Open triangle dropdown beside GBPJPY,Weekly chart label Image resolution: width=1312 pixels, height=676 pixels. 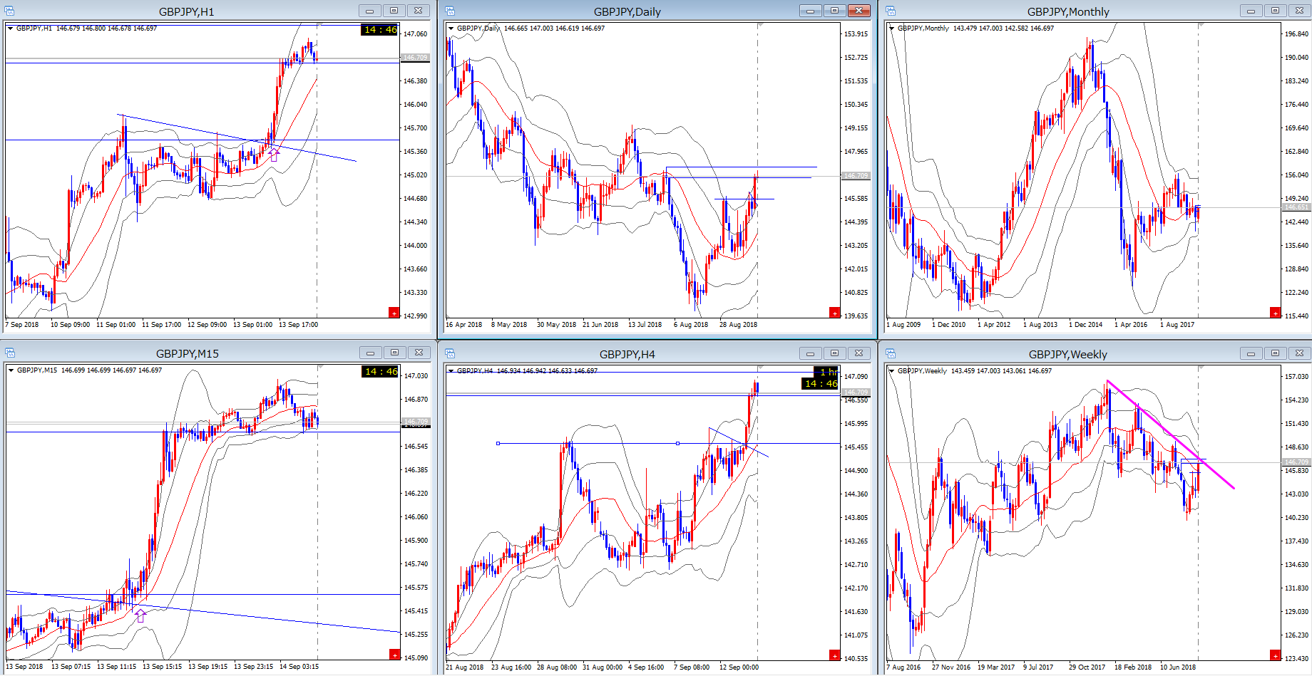coord(891,371)
